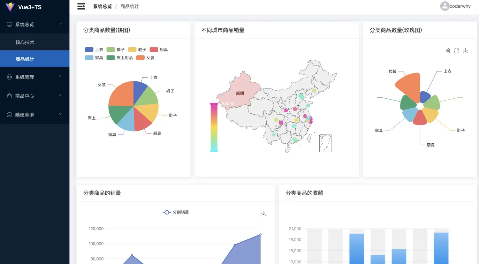Image resolution: width=479 pixels, height=264 pixels.
Task: Click '分类商品数量(饼图)' card title
Action: coord(107,30)
